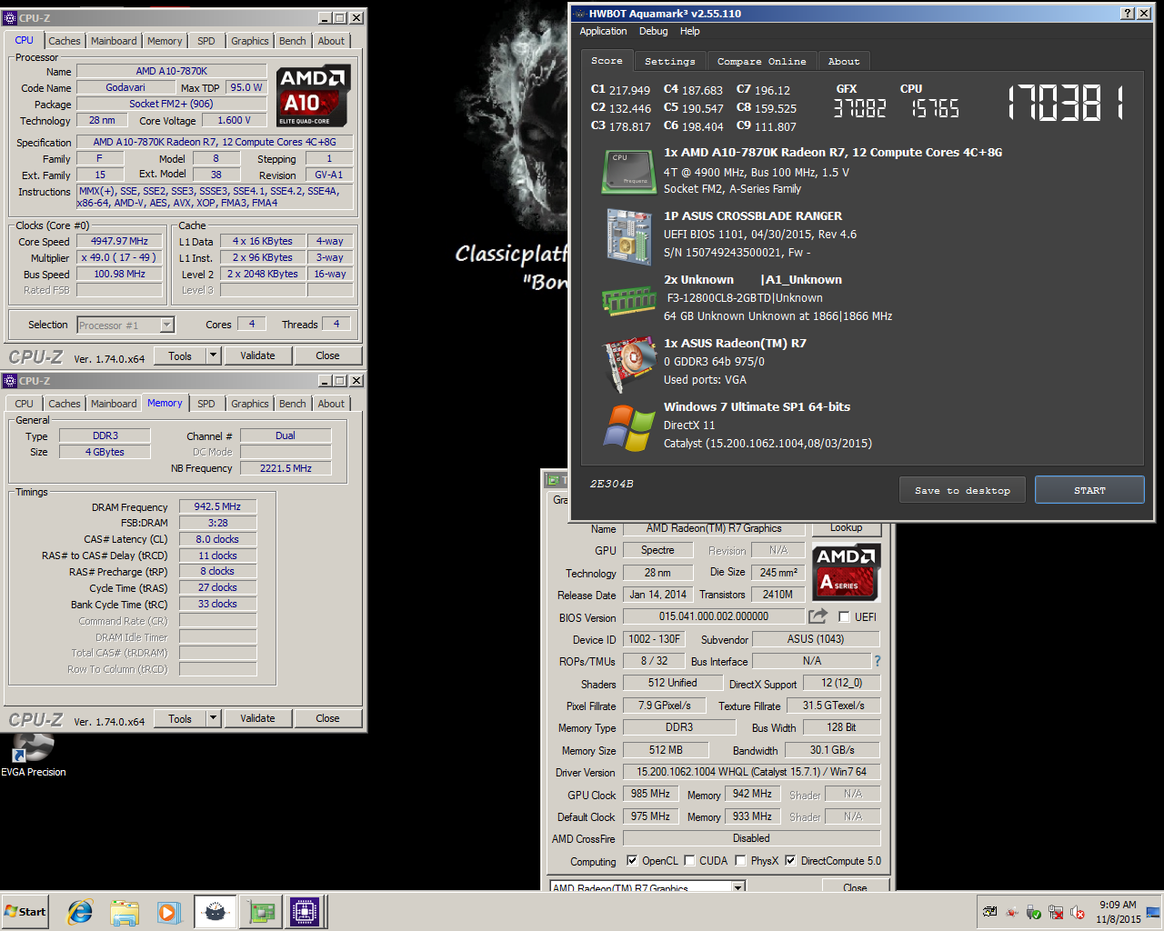Expand the Processor #1 selection dropdown

tap(166, 325)
